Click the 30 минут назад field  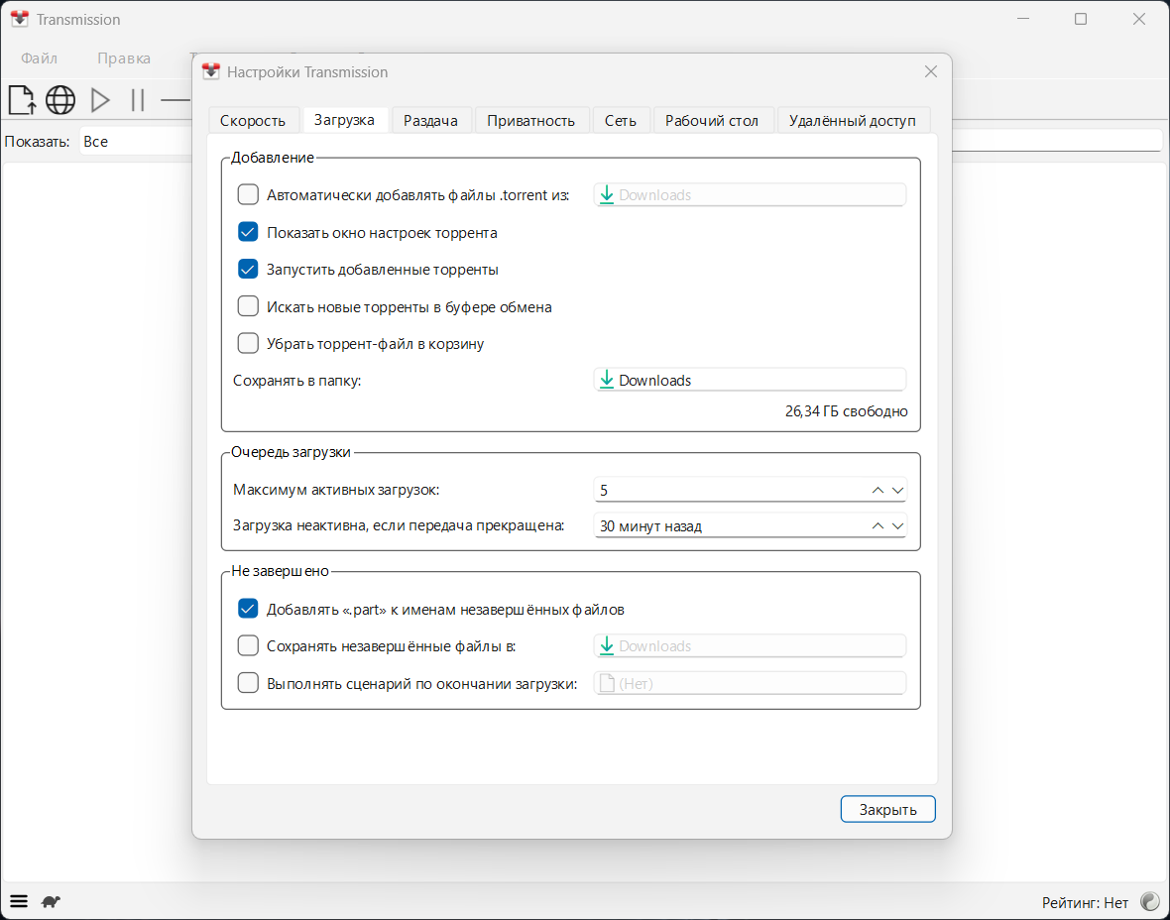(x=732, y=526)
